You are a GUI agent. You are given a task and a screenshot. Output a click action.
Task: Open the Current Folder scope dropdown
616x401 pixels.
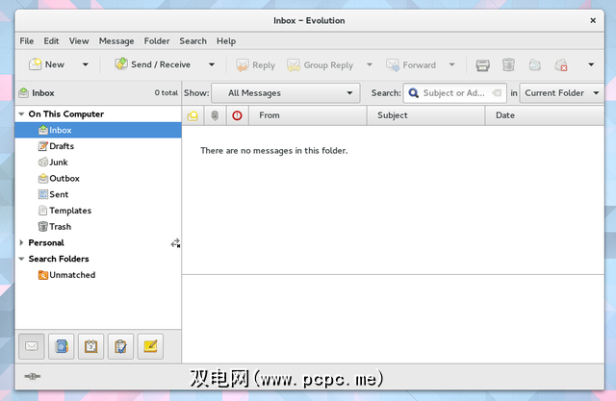(x=562, y=93)
